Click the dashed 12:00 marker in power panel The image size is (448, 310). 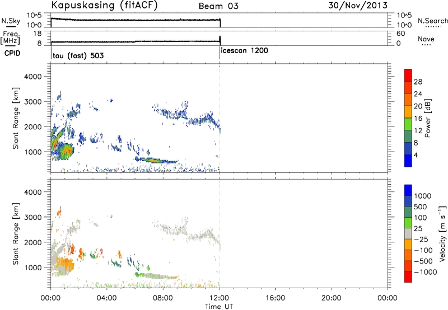point(220,118)
